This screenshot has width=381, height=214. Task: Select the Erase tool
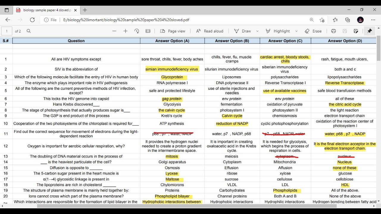[313, 31]
